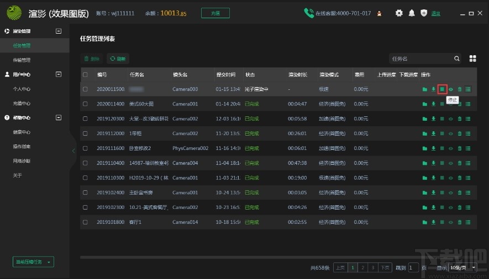Collapse the 渲染管理 sidebar section
The image size is (489, 279).
point(59,31)
